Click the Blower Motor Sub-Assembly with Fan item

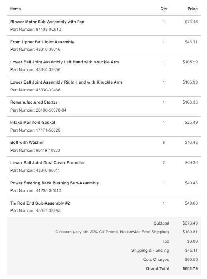click(47, 22)
